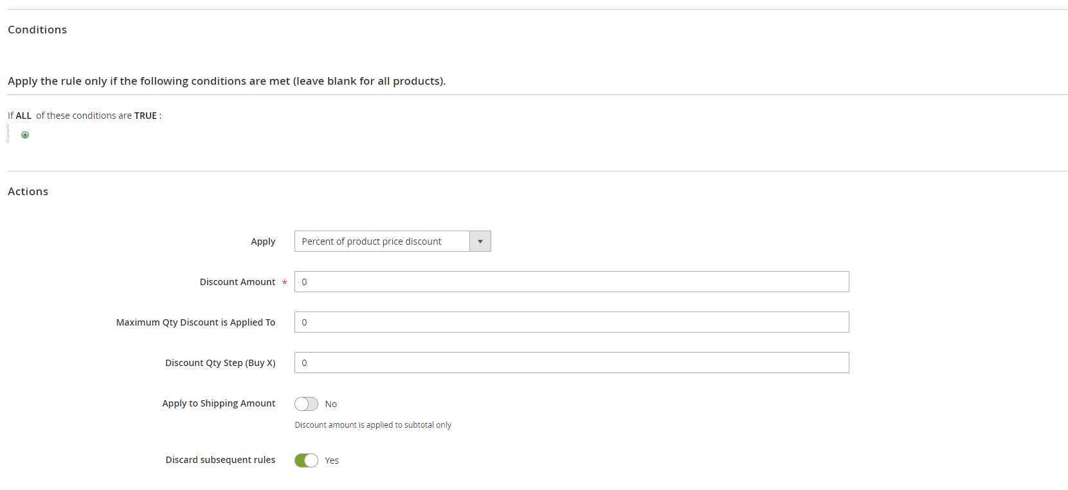The image size is (1068, 490).
Task: Click the Yes text beside the green toggle
Action: 332,460
